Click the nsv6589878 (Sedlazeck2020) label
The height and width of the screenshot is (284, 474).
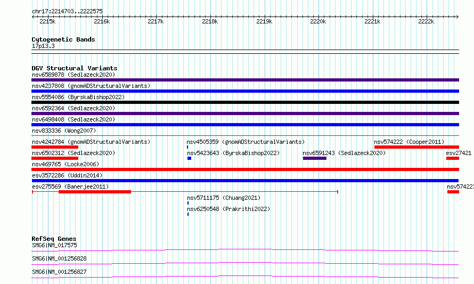tap(73, 75)
